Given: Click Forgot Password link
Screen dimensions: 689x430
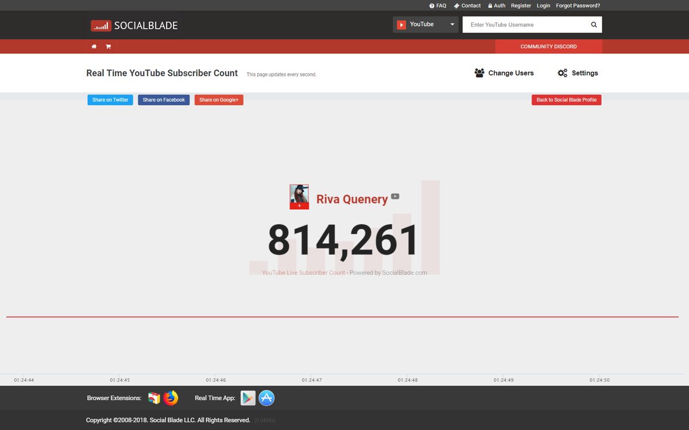Looking at the screenshot, I should click(578, 6).
